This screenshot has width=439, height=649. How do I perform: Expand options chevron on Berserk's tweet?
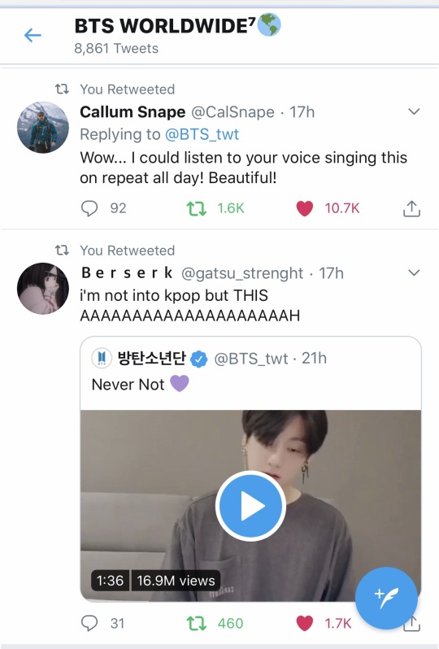tap(414, 272)
